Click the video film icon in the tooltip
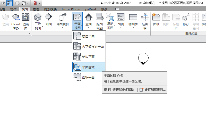Screen dimensions: 206x116 141,89
